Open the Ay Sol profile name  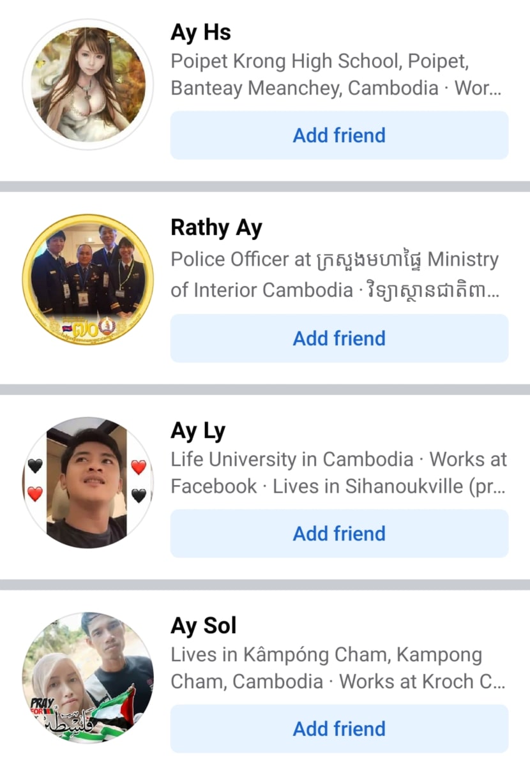204,626
